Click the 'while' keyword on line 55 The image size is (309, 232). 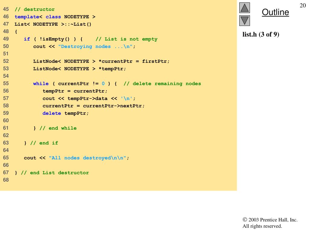(x=41, y=84)
